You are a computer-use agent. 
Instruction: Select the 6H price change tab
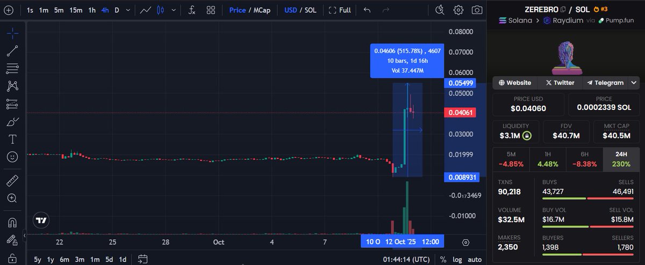tap(585, 159)
